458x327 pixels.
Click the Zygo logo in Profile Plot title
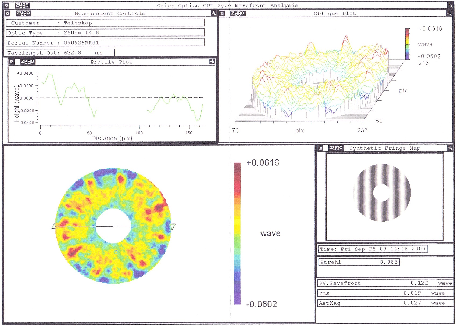28,62
